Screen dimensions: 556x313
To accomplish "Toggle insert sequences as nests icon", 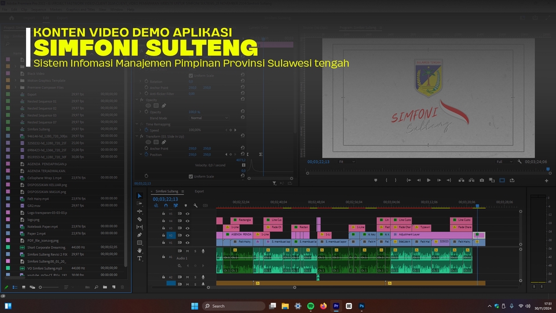I will point(156,205).
